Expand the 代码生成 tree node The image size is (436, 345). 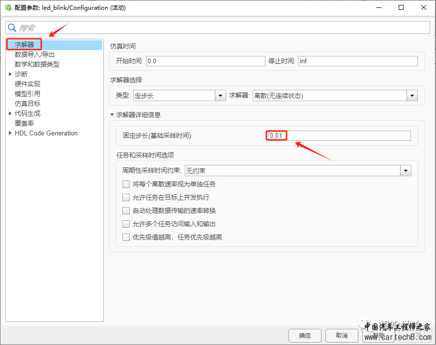pos(10,113)
